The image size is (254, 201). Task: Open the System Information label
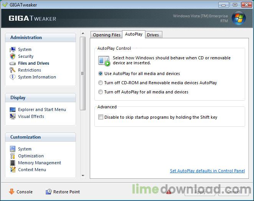coord(37,77)
